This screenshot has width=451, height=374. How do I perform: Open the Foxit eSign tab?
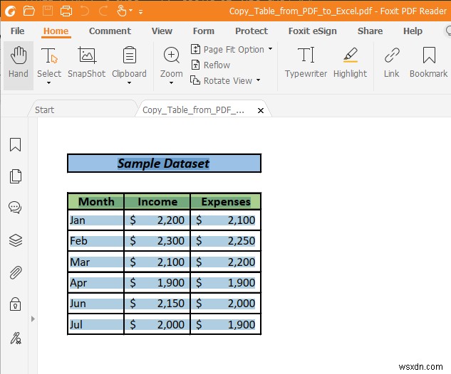tap(312, 31)
